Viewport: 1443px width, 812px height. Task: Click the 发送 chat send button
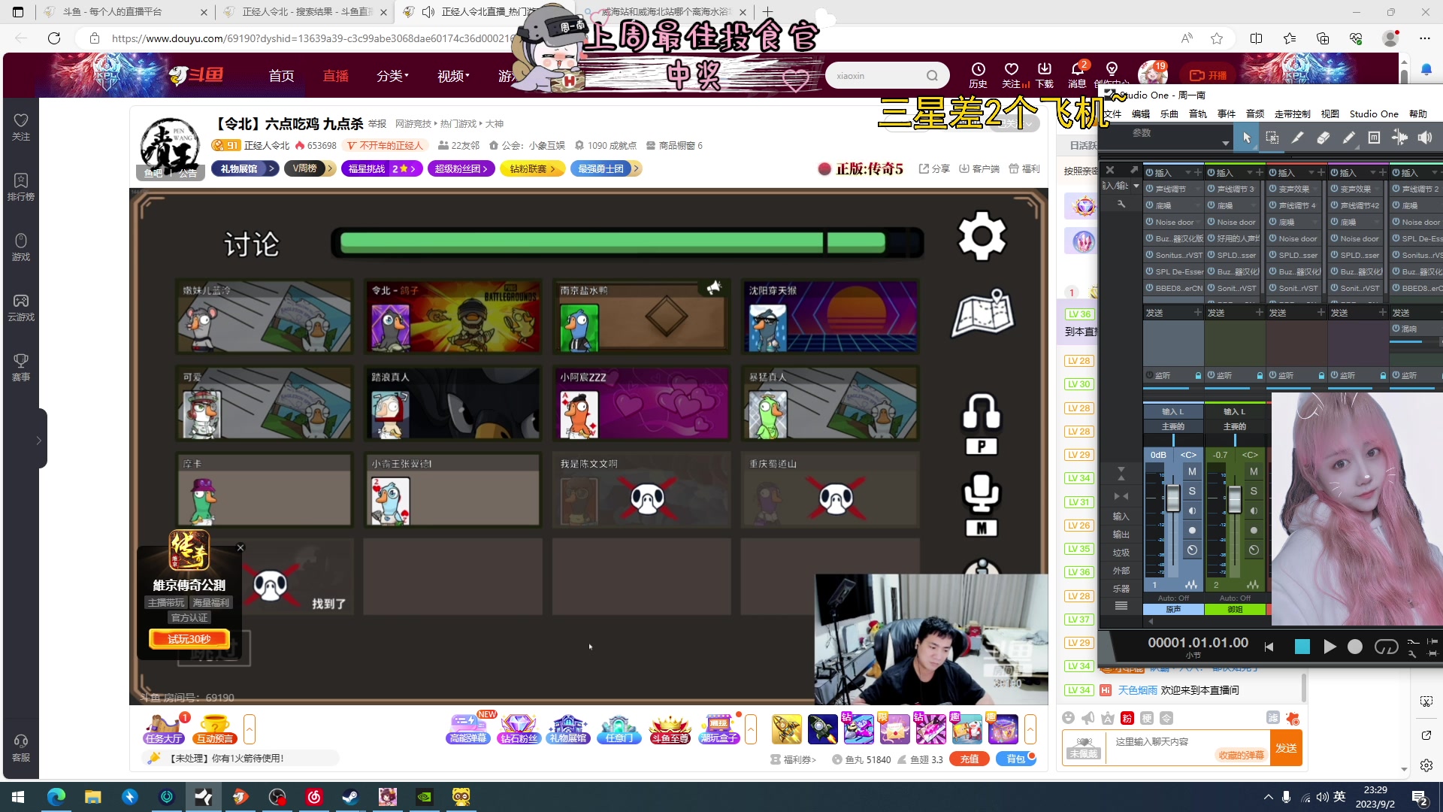[1286, 748]
